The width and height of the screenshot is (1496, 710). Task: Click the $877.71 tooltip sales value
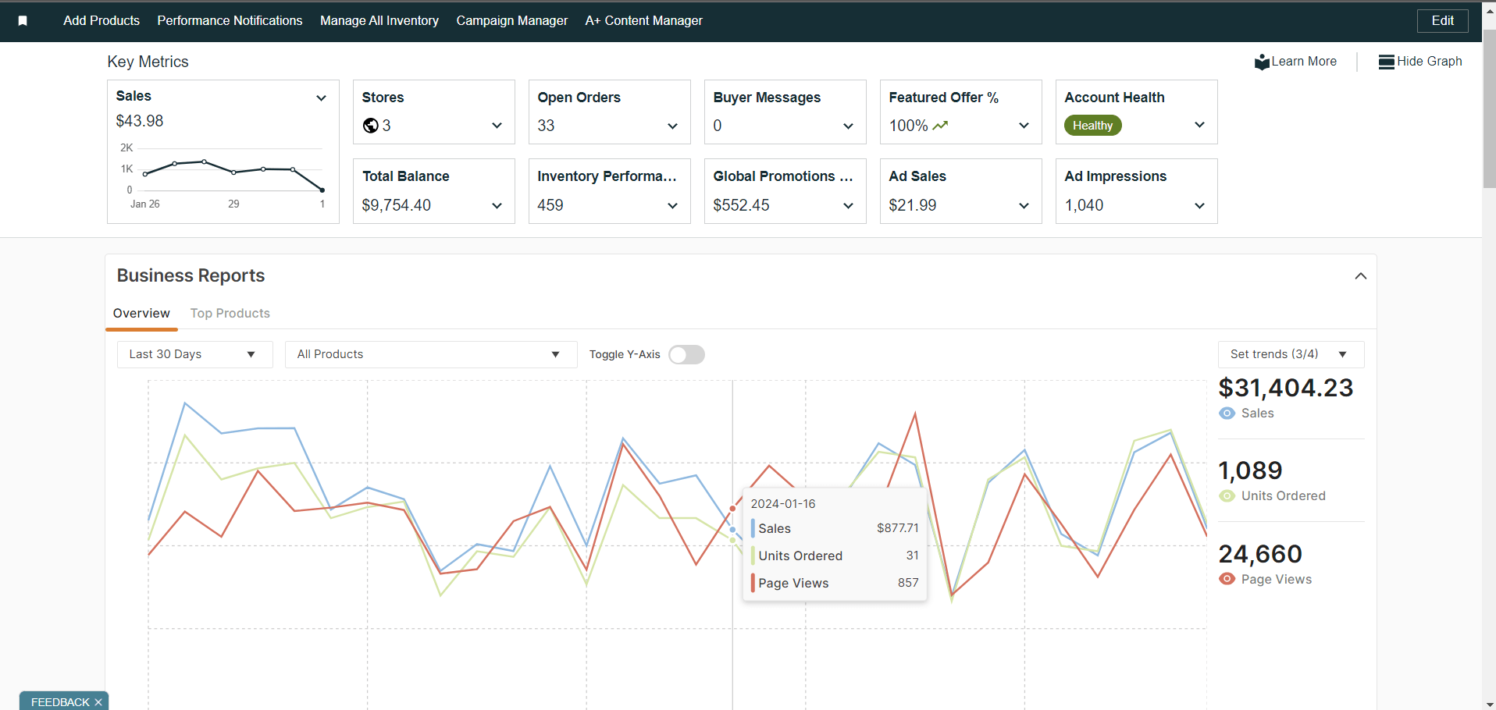click(x=897, y=528)
